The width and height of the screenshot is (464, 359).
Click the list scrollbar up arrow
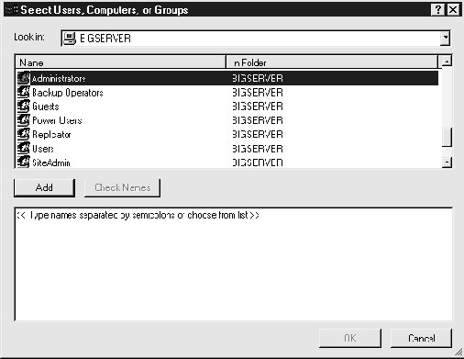click(447, 62)
